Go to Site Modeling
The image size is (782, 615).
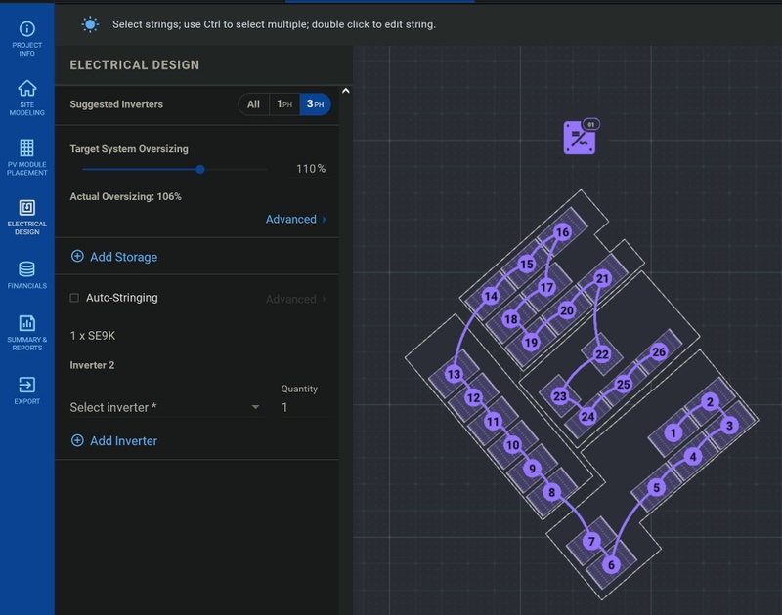coord(27,98)
